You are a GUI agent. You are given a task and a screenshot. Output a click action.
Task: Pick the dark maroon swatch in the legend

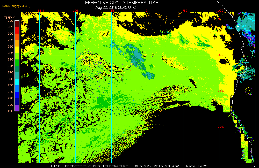pyautogui.click(x=17, y=24)
